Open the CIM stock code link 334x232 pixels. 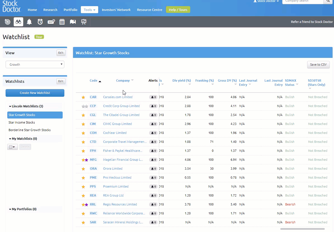[93, 124]
